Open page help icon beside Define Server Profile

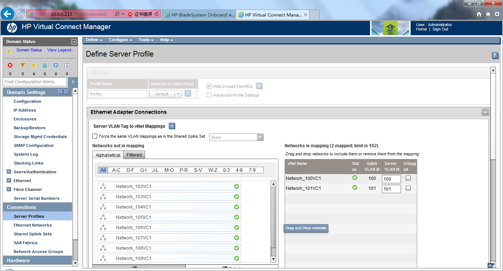(x=495, y=55)
